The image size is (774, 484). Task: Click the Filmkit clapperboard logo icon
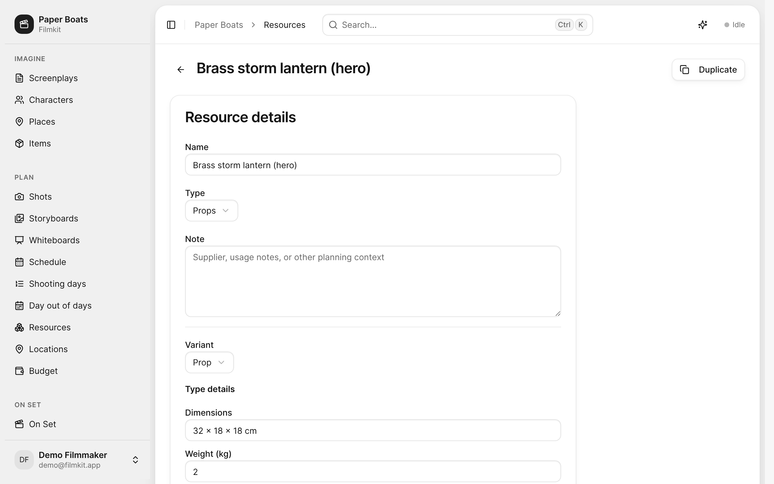24,24
